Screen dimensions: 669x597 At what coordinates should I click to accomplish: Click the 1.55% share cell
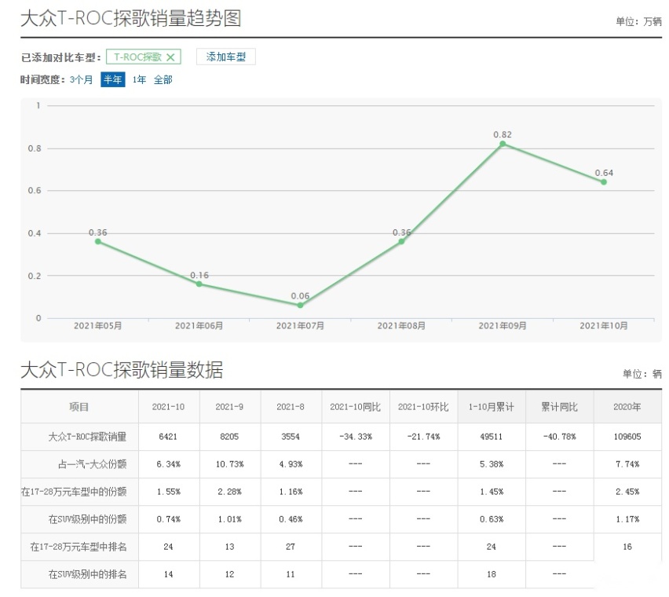[168, 492]
